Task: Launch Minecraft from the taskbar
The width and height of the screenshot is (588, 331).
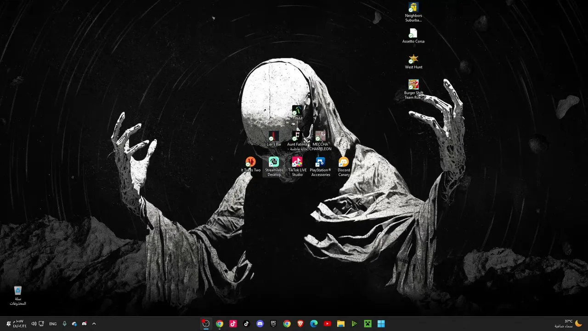Action: tap(367, 324)
